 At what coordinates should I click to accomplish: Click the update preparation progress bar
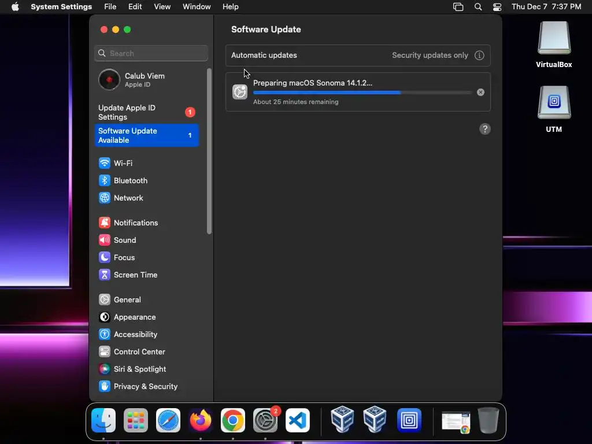pyautogui.click(x=362, y=92)
